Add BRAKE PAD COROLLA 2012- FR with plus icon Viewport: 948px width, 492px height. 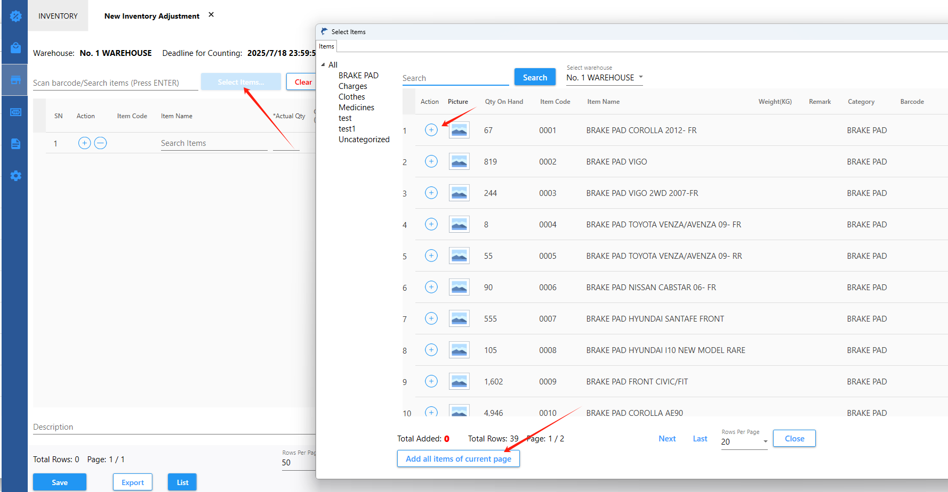coord(431,130)
